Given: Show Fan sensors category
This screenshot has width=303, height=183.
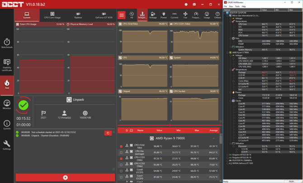Looking at the screenshot, I should [x=185, y=15].
